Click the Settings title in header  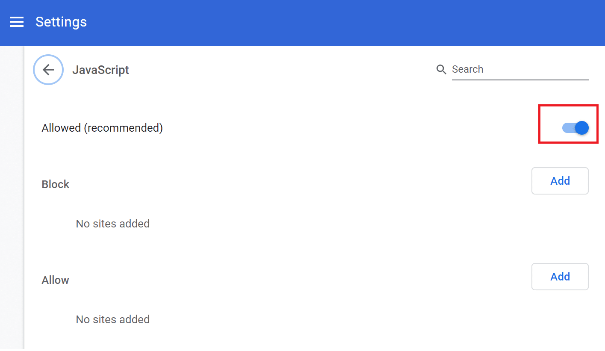(61, 22)
